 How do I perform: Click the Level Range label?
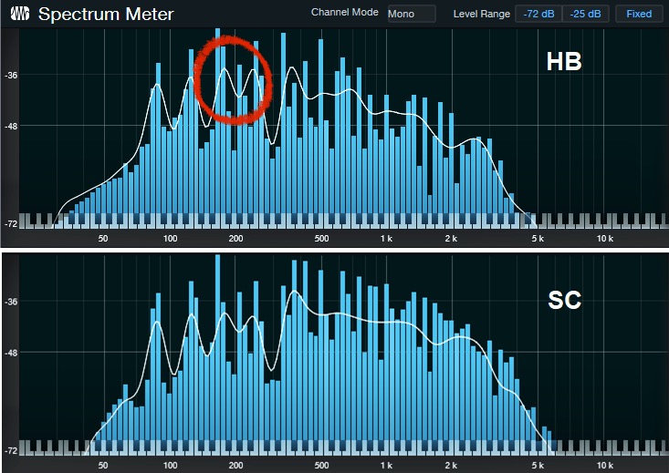tap(482, 14)
